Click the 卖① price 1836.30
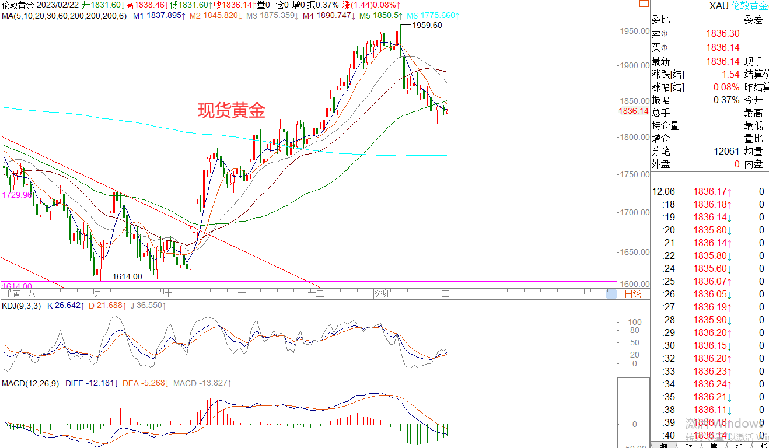This screenshot has width=769, height=448. [723, 34]
